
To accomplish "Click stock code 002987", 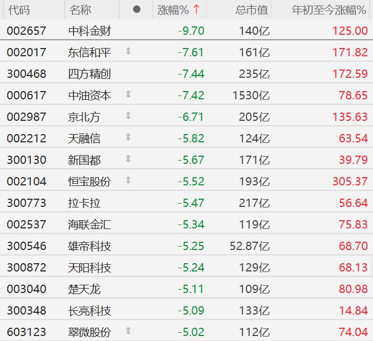I will click(27, 117).
